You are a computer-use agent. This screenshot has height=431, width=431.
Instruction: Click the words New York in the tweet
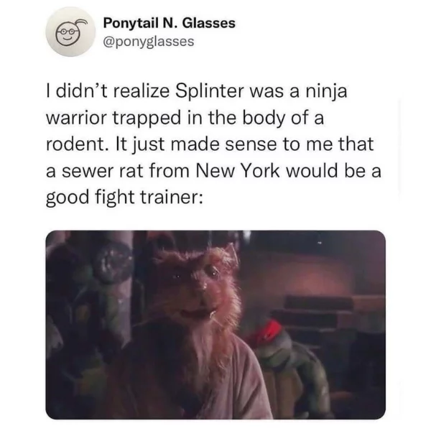(x=237, y=171)
